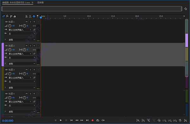Click the 0:00.000 timecode display
Viewport: 190px width, 124px height.
coord(8,121)
